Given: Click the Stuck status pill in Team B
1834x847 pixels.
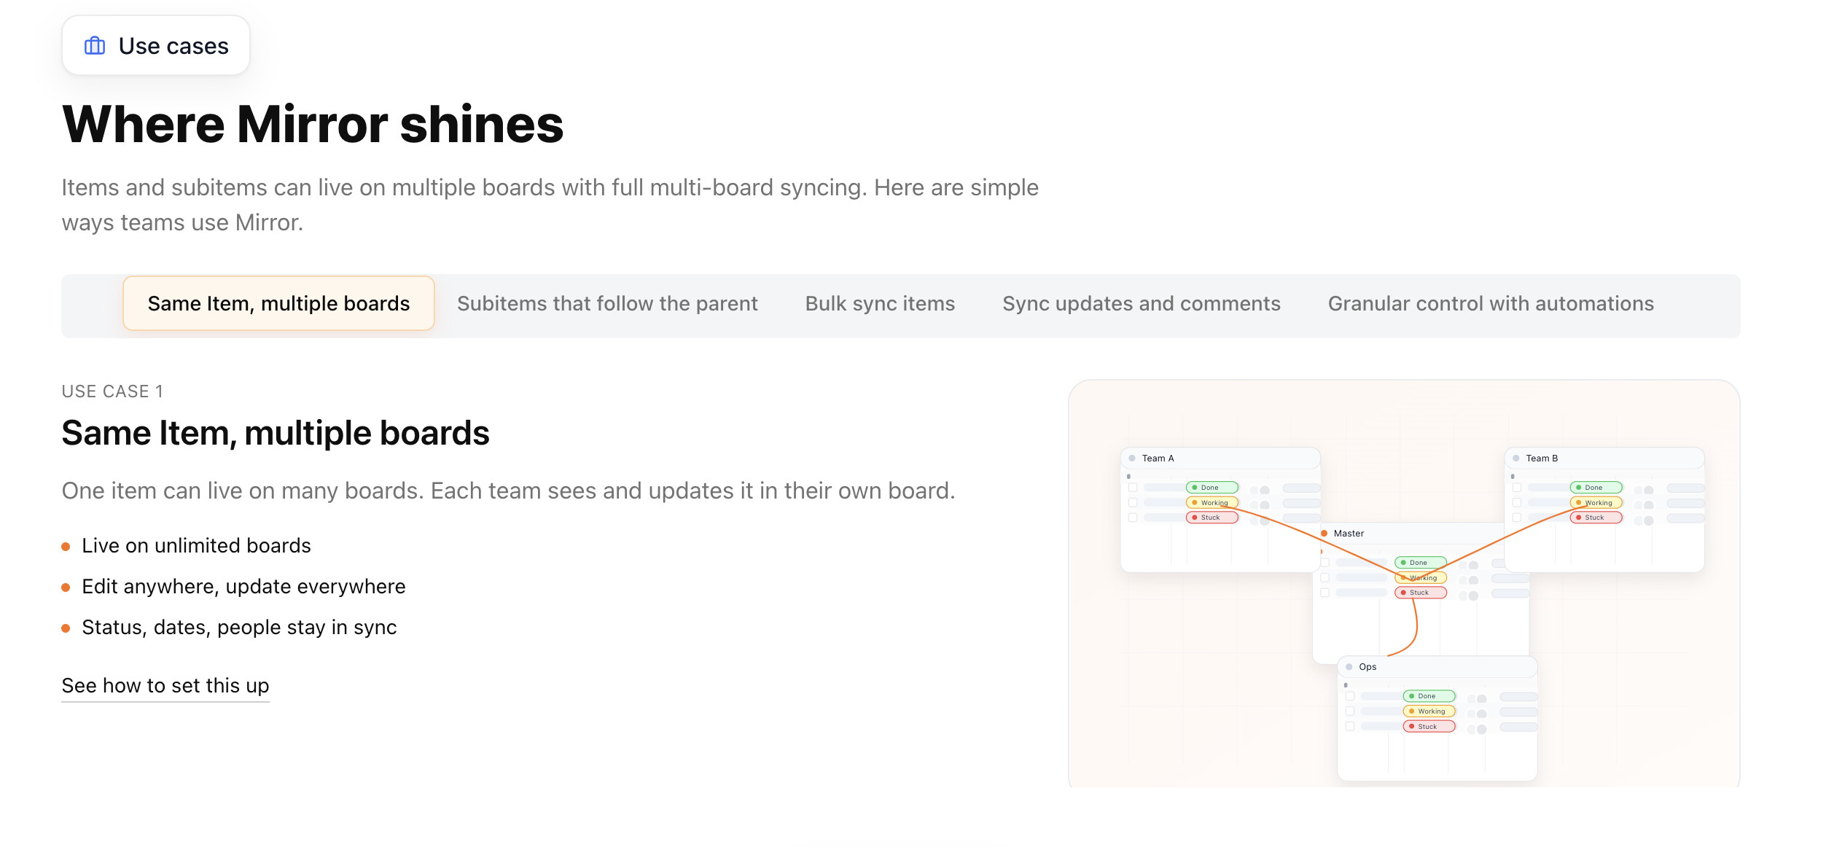Looking at the screenshot, I should click(x=1596, y=518).
